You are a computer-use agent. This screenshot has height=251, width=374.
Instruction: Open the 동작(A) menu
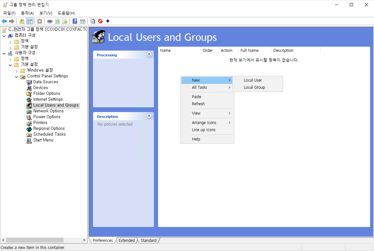tap(27, 13)
